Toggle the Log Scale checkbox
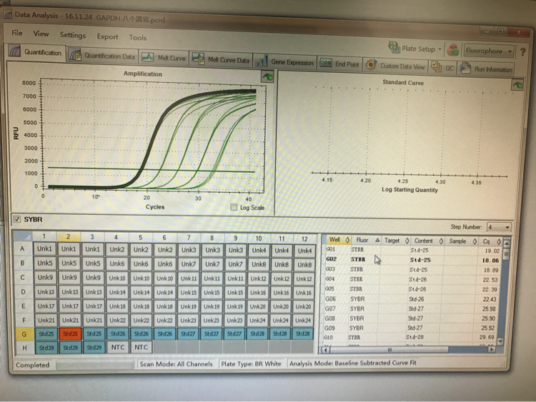536x402 pixels. (234, 207)
